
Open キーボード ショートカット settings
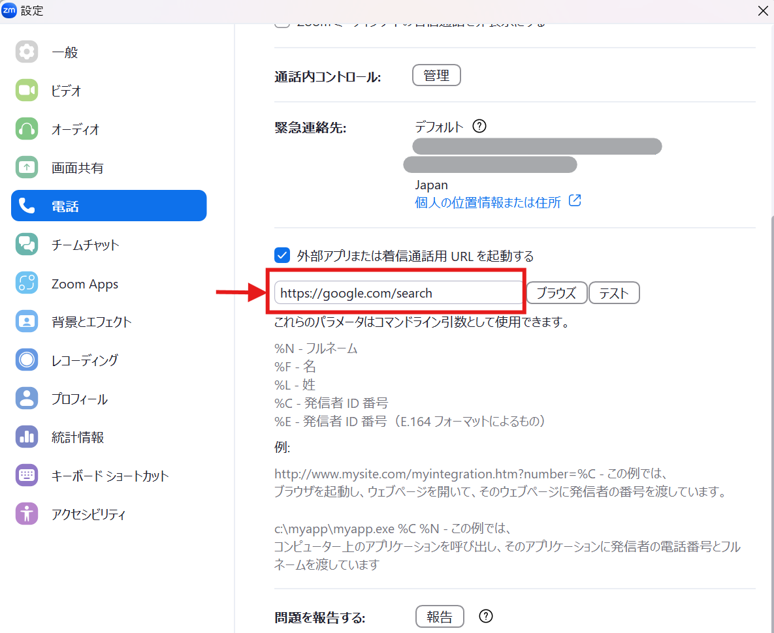click(x=108, y=475)
